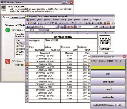
Task: Run the Spelling check icon
Action: click(53, 23)
